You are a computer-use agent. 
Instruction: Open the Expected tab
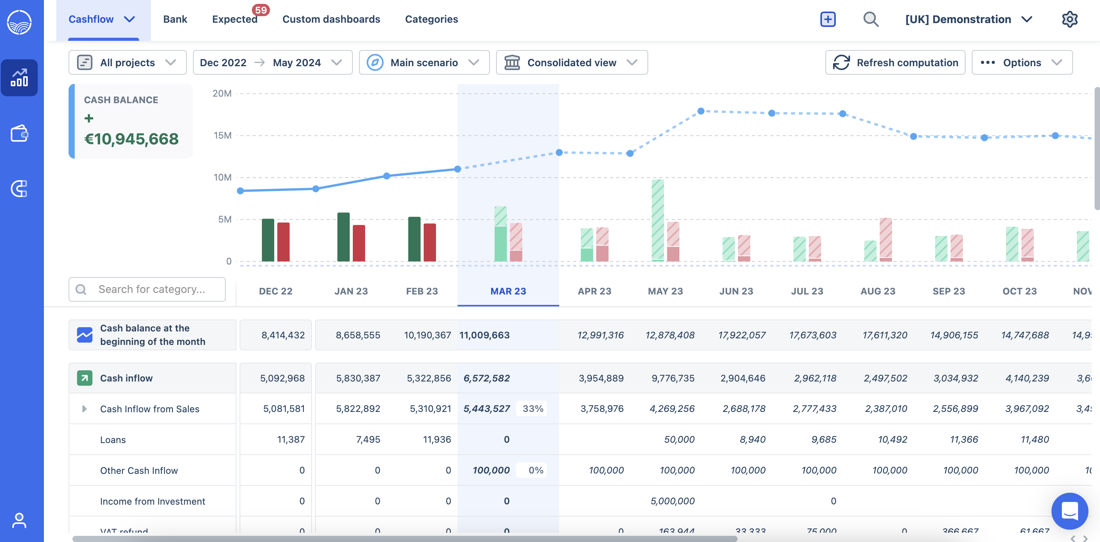click(x=235, y=19)
